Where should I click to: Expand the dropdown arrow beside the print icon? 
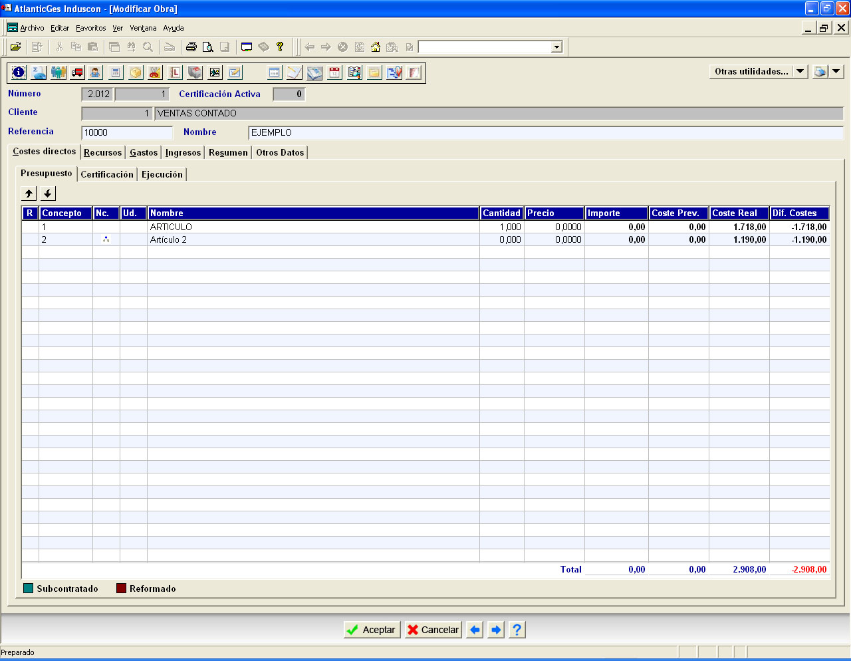(x=836, y=71)
